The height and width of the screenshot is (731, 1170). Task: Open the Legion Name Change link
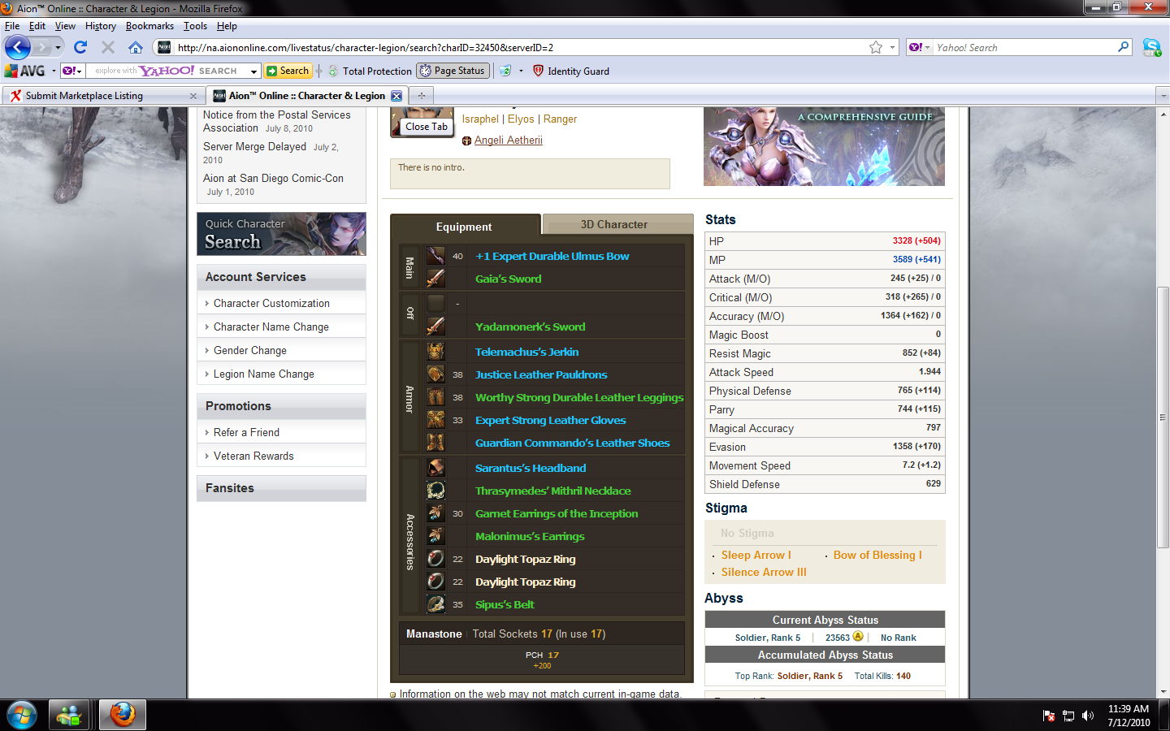pos(263,374)
